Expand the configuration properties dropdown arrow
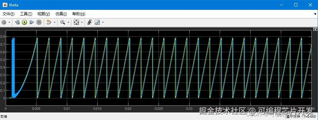This screenshot has height=120, width=318. 9,22
